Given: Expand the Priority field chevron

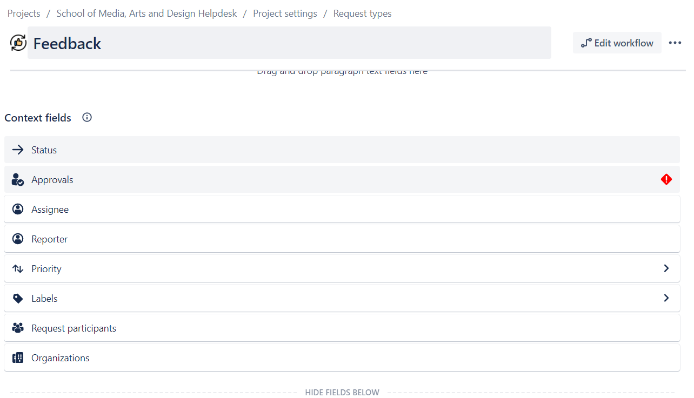Looking at the screenshot, I should click(666, 268).
